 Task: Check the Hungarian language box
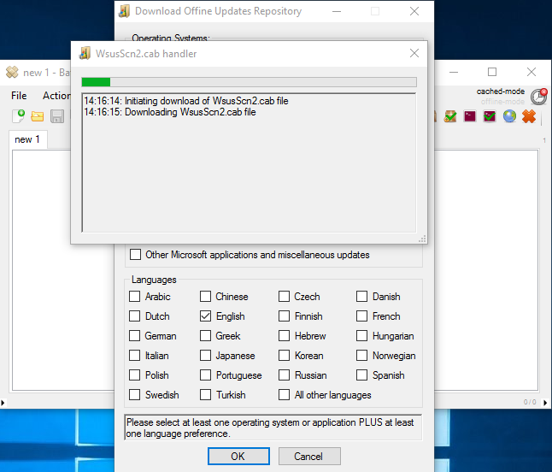point(361,336)
